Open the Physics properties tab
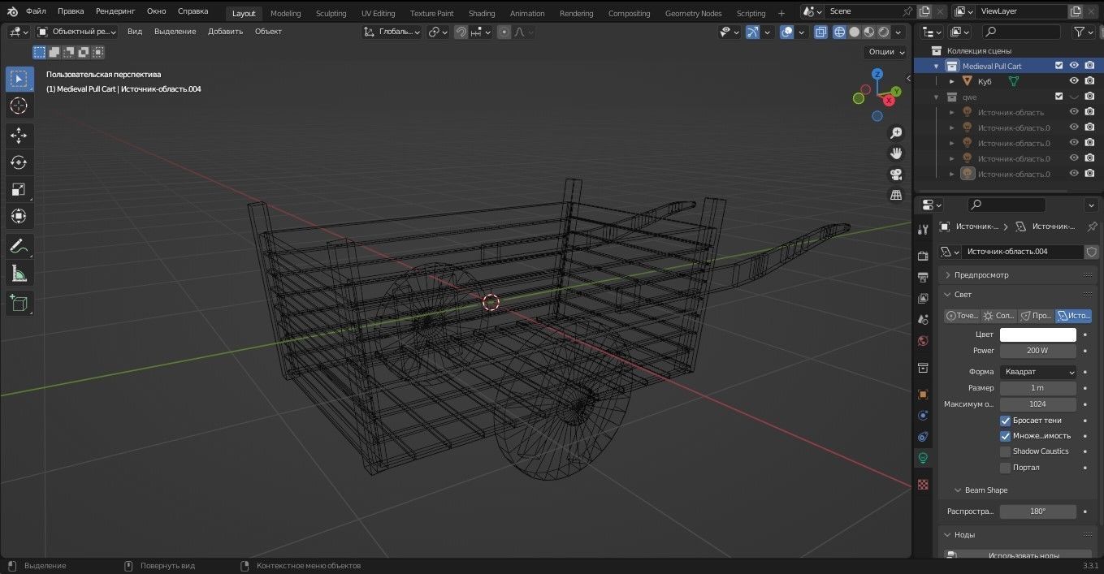Viewport: 1104px width, 574px height. pyautogui.click(x=923, y=416)
